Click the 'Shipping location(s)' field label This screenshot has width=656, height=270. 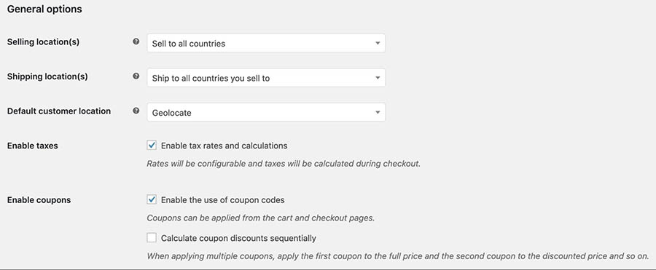coord(47,77)
